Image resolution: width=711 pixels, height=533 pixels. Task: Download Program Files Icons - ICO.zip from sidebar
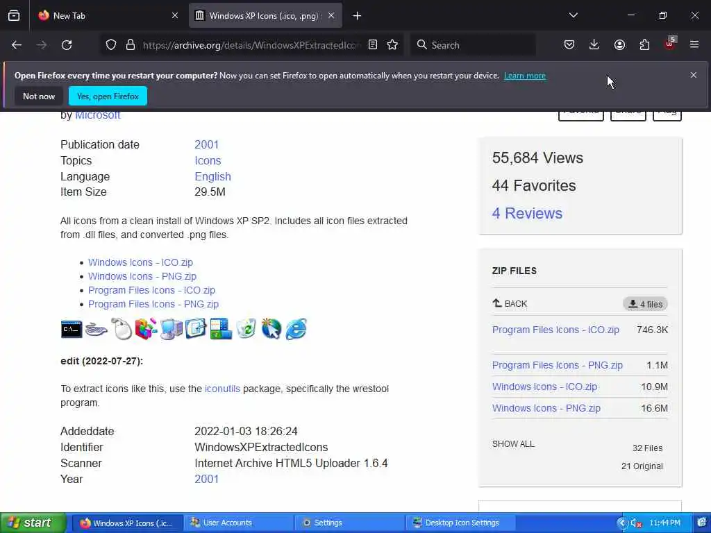point(555,330)
